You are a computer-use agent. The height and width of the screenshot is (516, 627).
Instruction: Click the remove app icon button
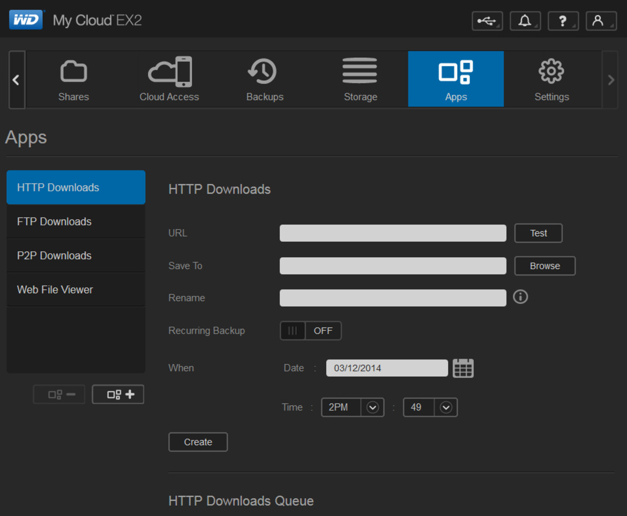point(59,394)
